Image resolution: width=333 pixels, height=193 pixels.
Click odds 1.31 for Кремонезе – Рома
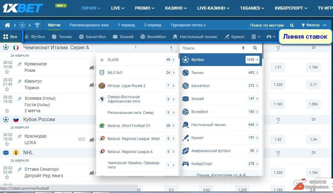[x=278, y=67]
